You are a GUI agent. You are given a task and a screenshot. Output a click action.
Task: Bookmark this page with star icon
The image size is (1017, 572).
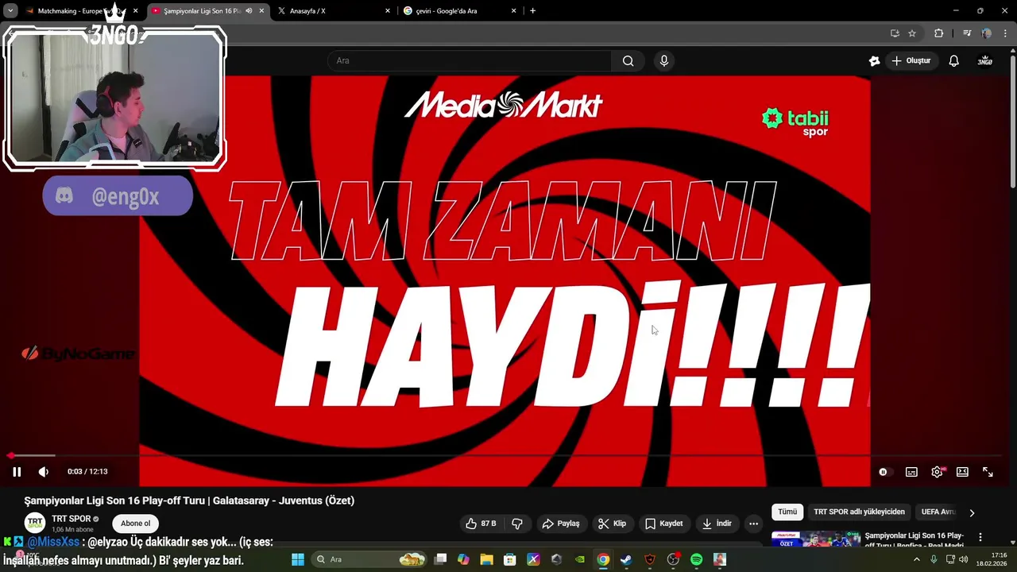click(912, 33)
